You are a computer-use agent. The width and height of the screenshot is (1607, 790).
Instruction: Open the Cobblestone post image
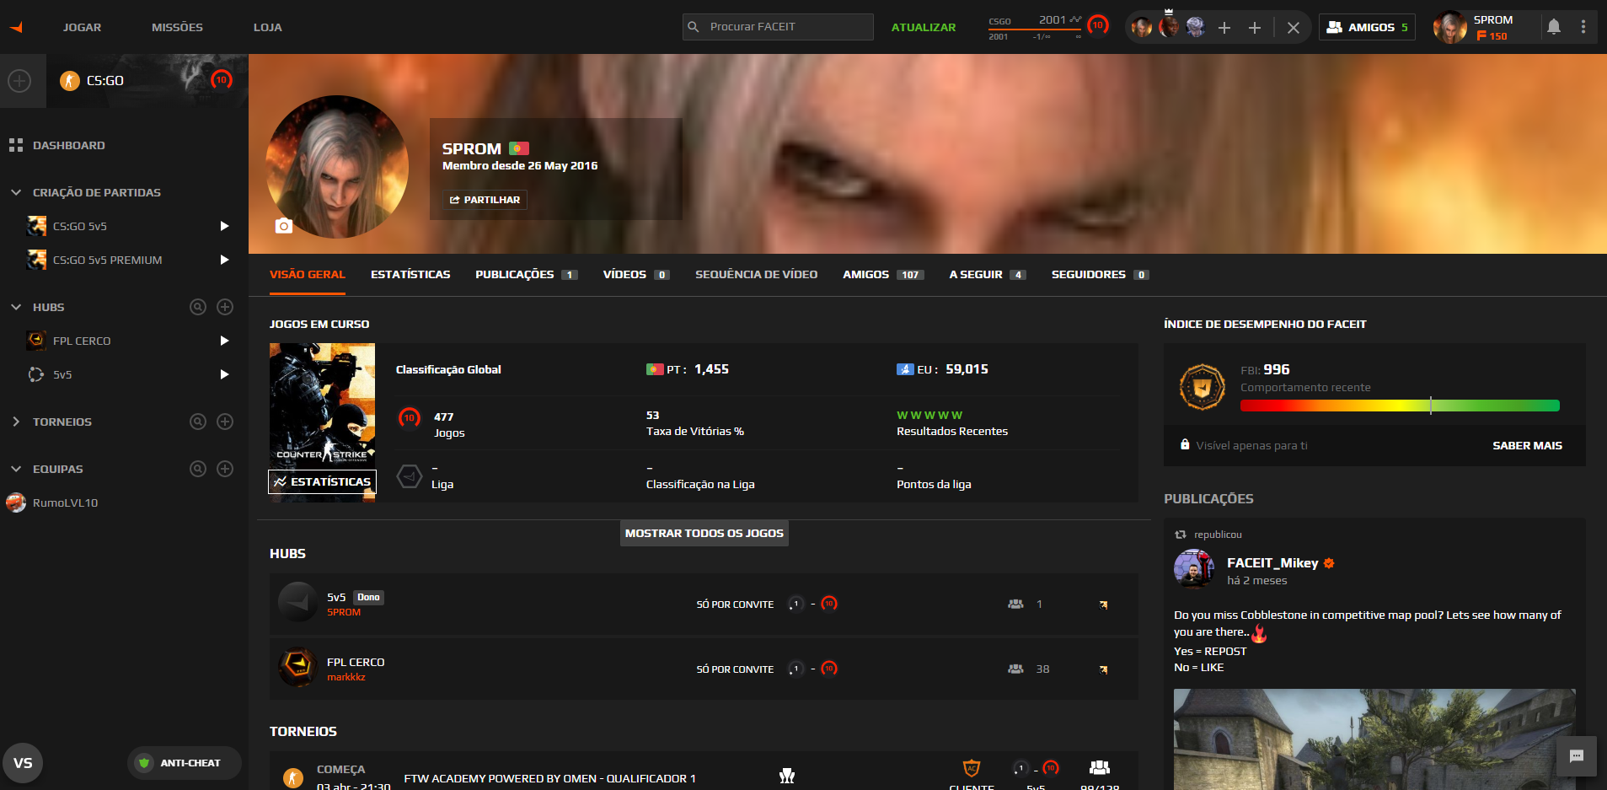1374,739
